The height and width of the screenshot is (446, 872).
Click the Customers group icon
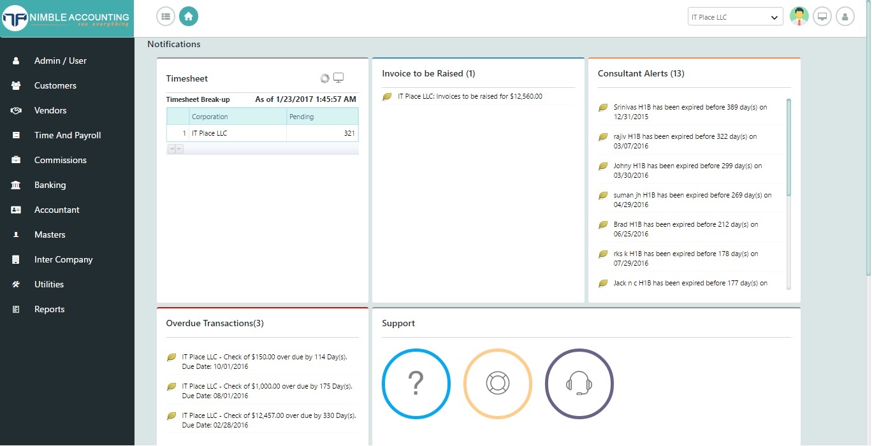point(16,85)
